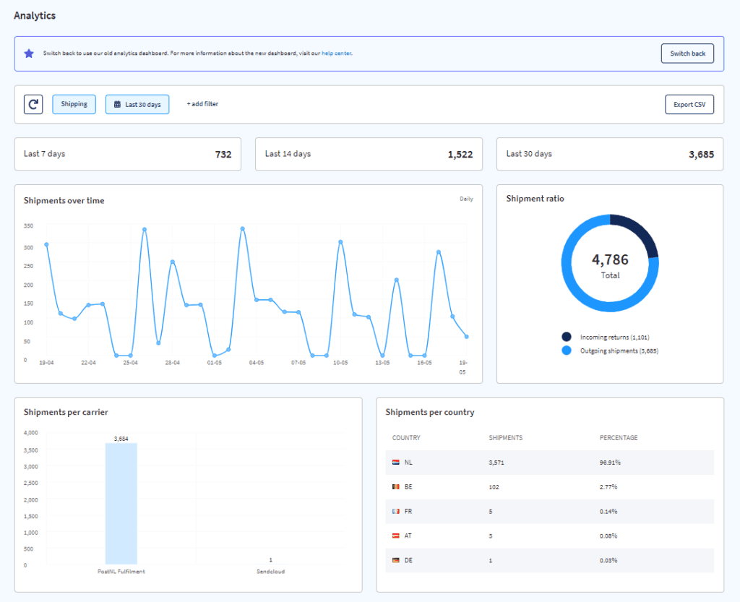Export shipment data as CSV
The image size is (740, 602).
click(x=689, y=104)
